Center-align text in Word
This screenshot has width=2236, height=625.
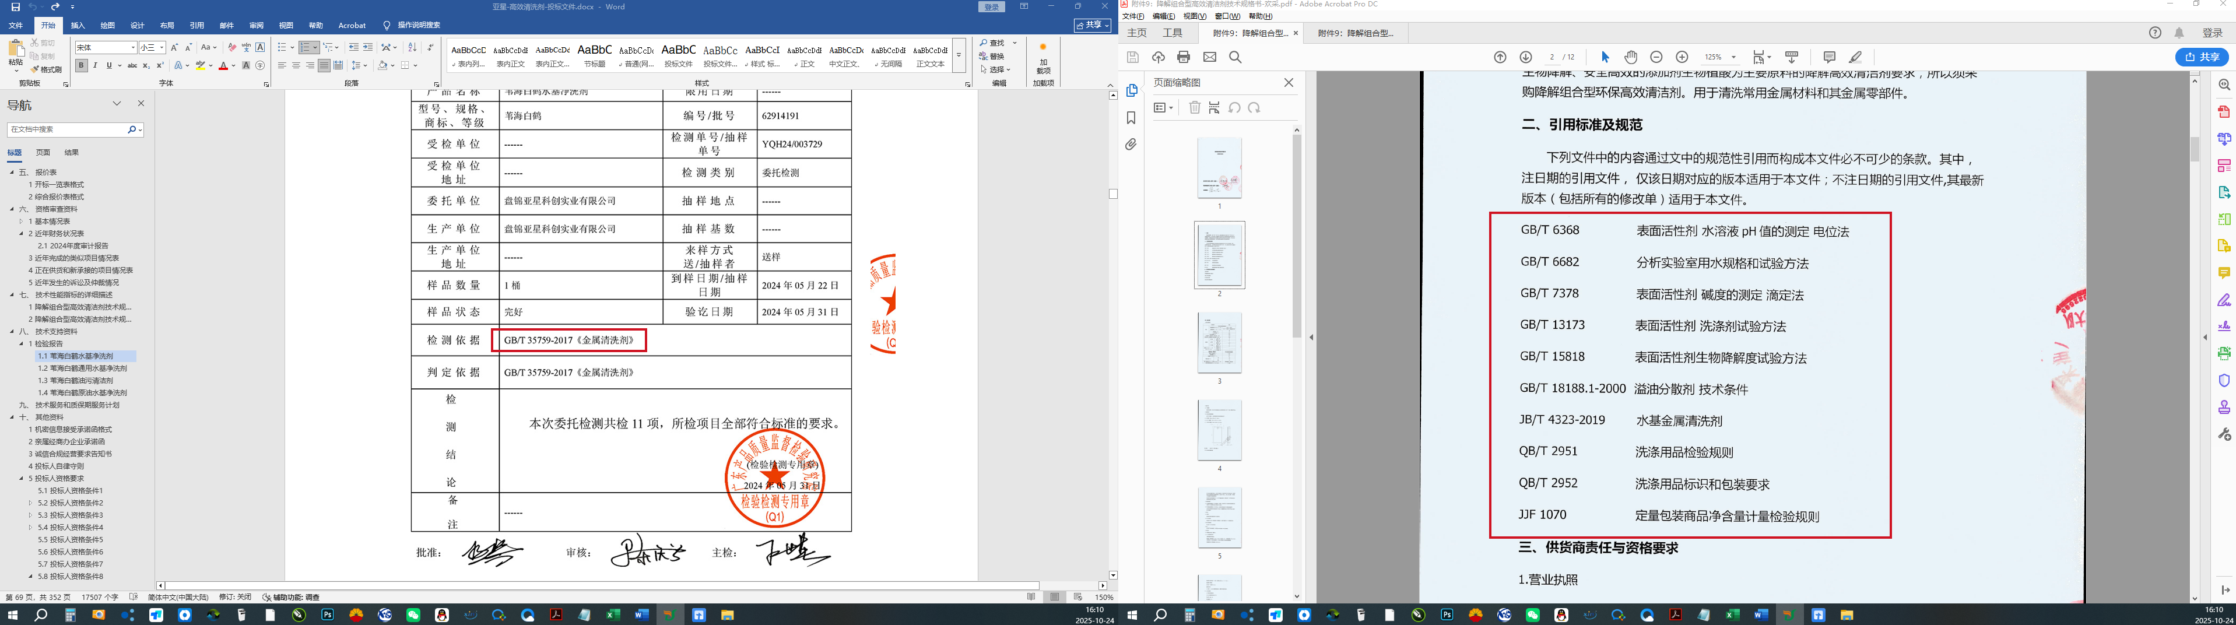coord(296,65)
